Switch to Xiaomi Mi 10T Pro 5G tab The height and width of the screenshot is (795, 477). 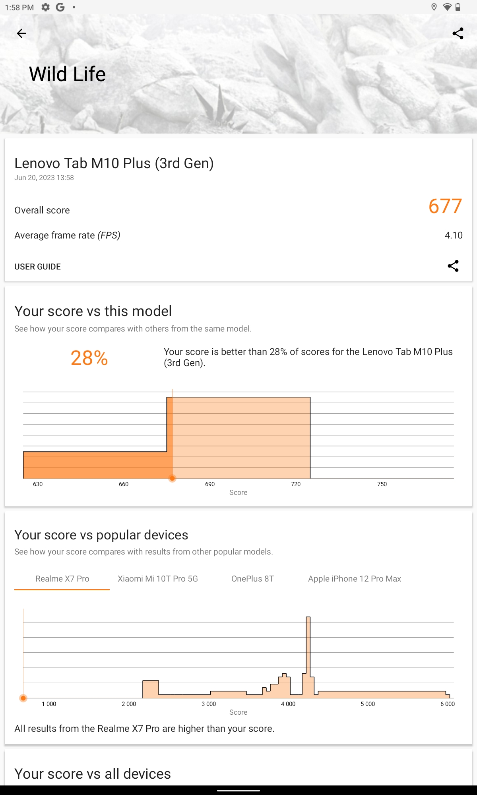[158, 579]
